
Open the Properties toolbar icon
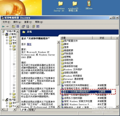pos(23,26)
